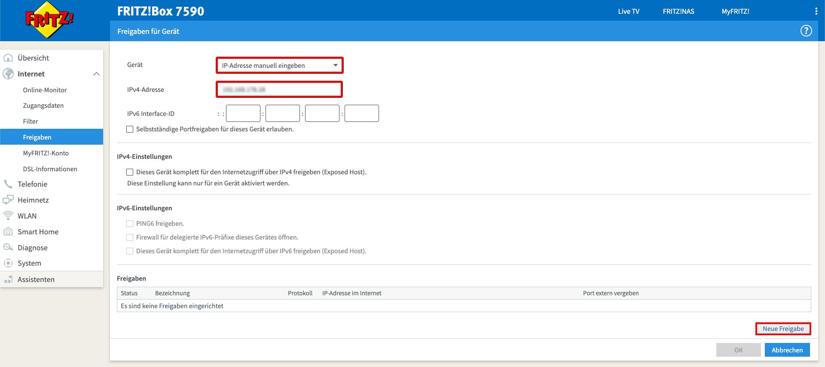Toggle the PING6 freigeben checkbox
The width and height of the screenshot is (825, 367).
coord(130,224)
